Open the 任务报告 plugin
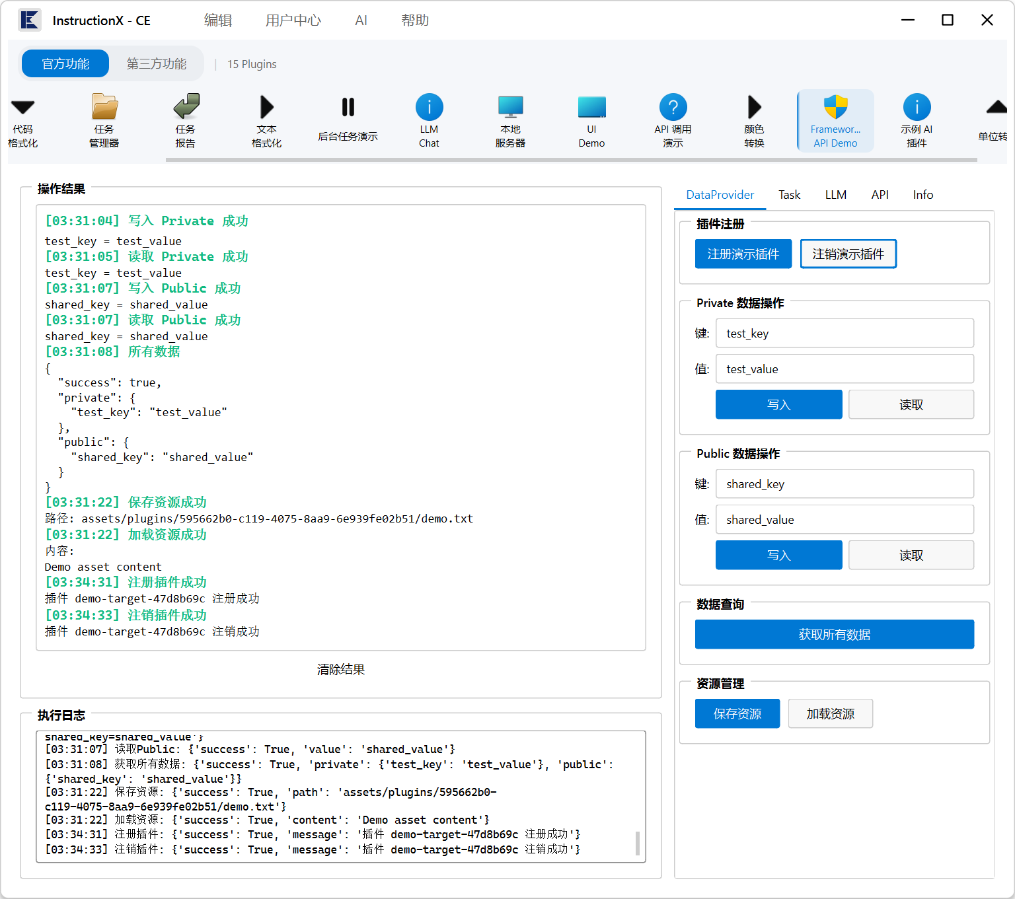Image resolution: width=1015 pixels, height=899 pixels. click(x=186, y=122)
